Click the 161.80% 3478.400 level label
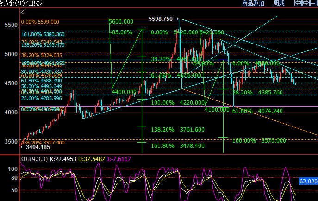This screenshot has height=201, width=318. [178, 146]
